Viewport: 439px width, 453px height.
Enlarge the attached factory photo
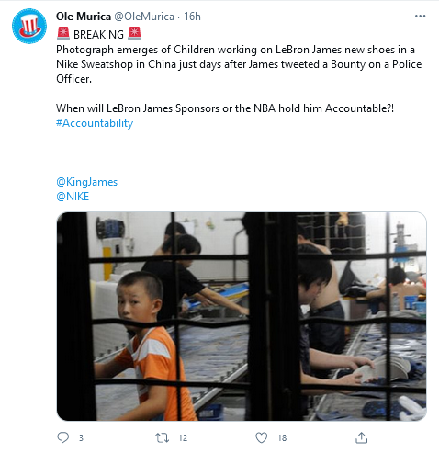[x=242, y=316]
